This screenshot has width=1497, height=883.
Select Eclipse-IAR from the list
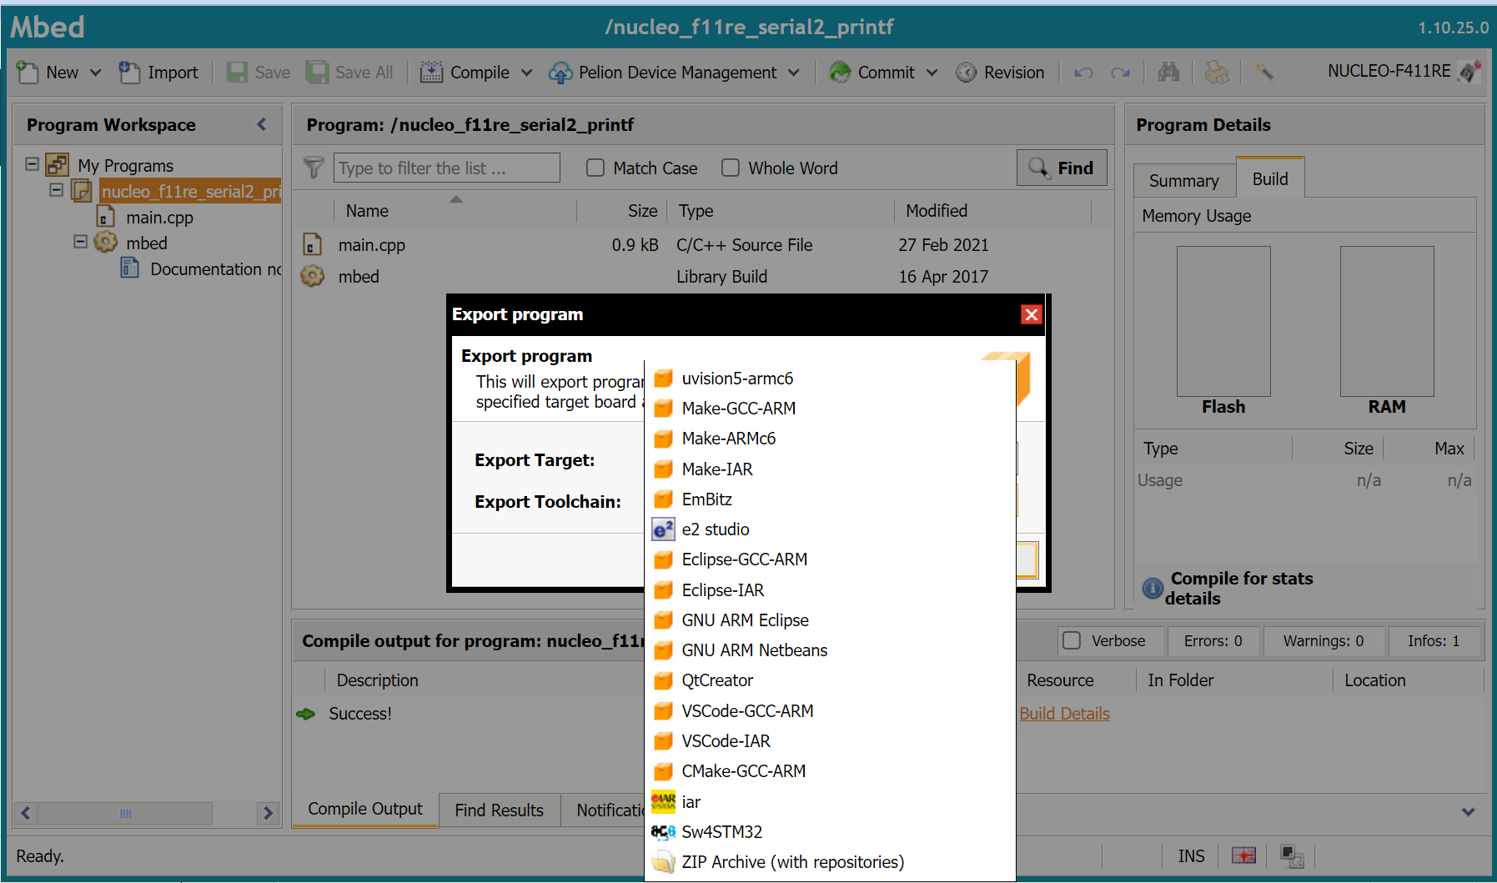[831, 590]
